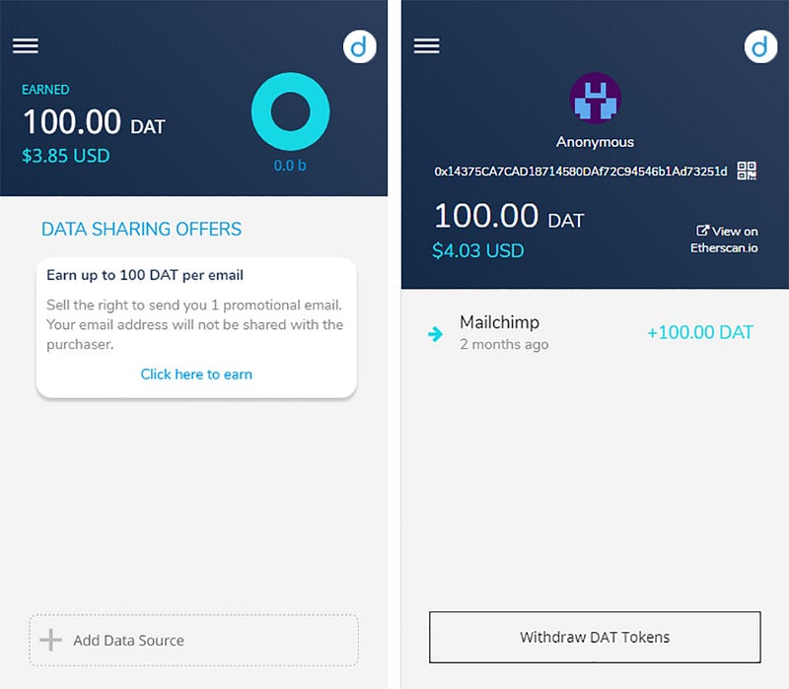Viewport: 789px width, 689px height.
Task: Open hamburger menu on the earnings screen
Action: pos(26,45)
